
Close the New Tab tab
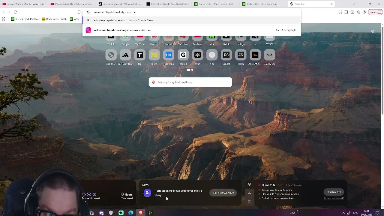[x=331, y=4]
